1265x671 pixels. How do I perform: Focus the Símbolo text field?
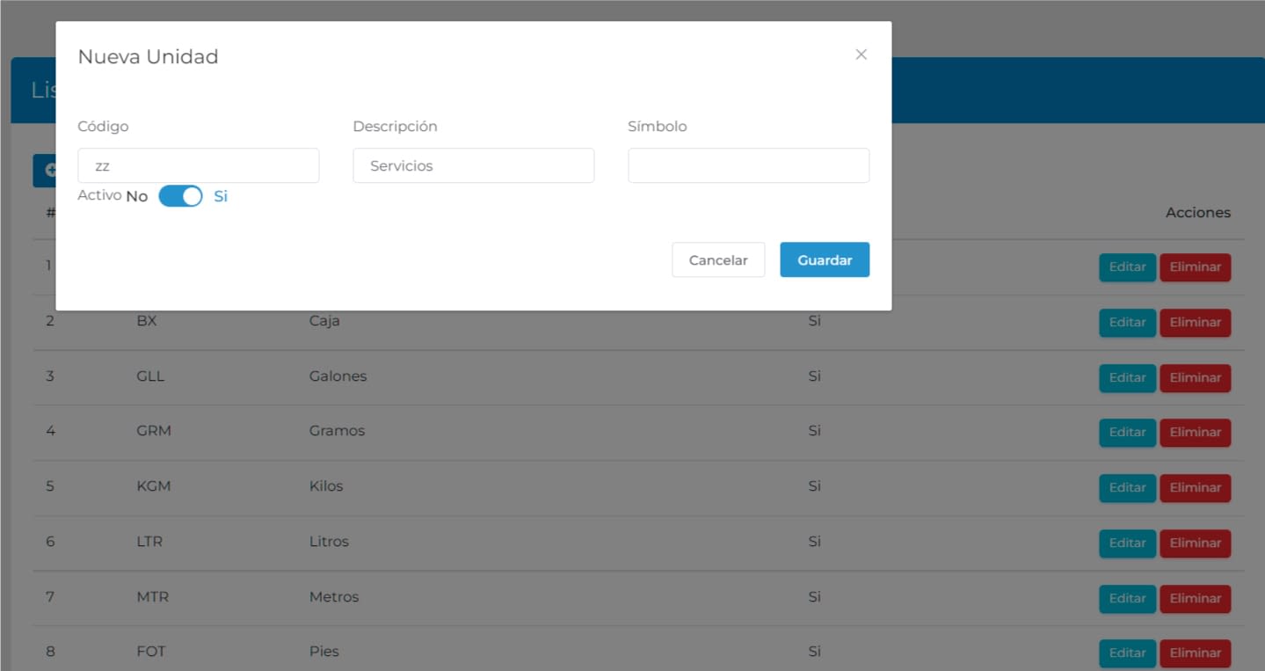[x=748, y=165]
